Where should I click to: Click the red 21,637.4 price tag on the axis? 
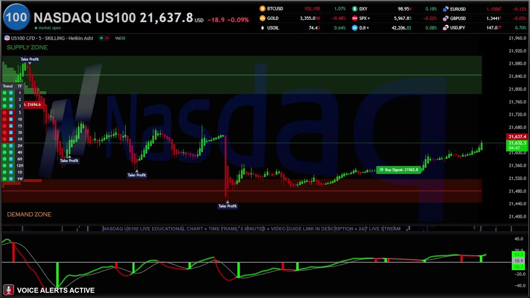(x=517, y=137)
